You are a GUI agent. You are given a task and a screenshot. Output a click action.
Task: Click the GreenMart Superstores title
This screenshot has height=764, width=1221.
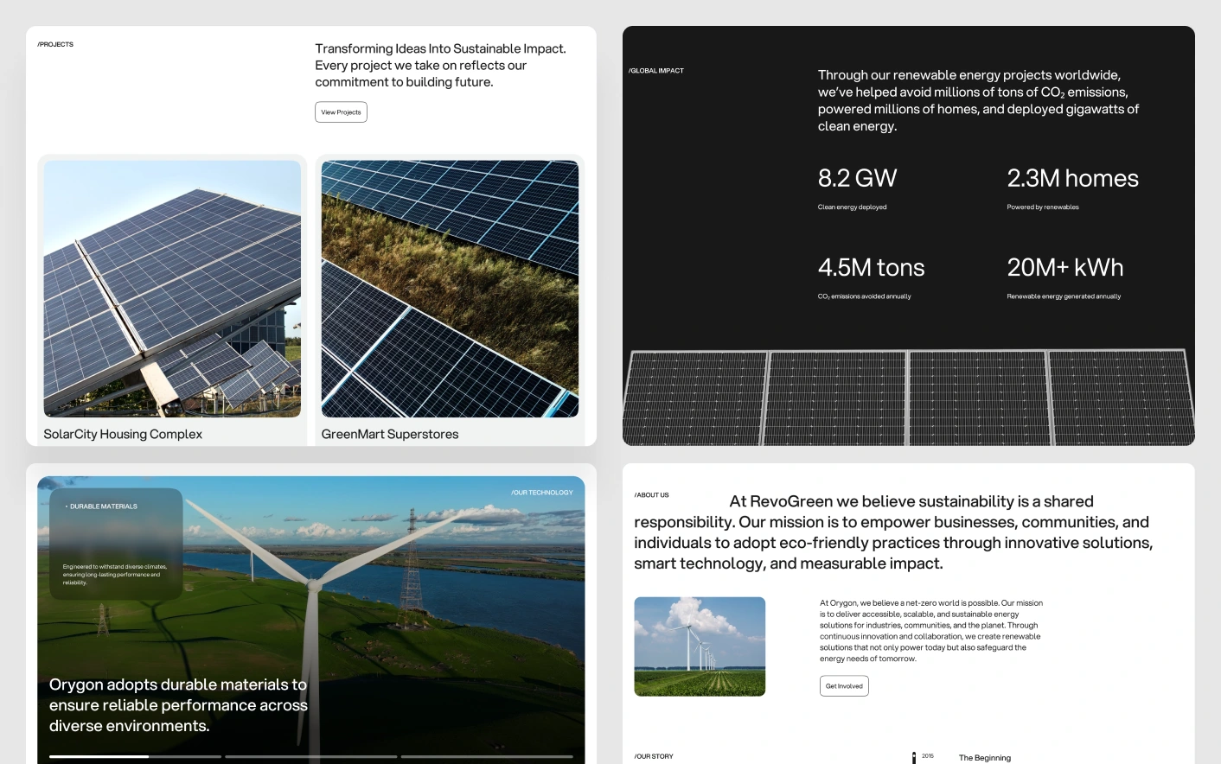[390, 434]
